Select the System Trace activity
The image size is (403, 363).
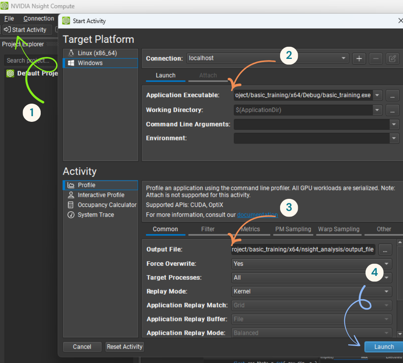click(100, 215)
